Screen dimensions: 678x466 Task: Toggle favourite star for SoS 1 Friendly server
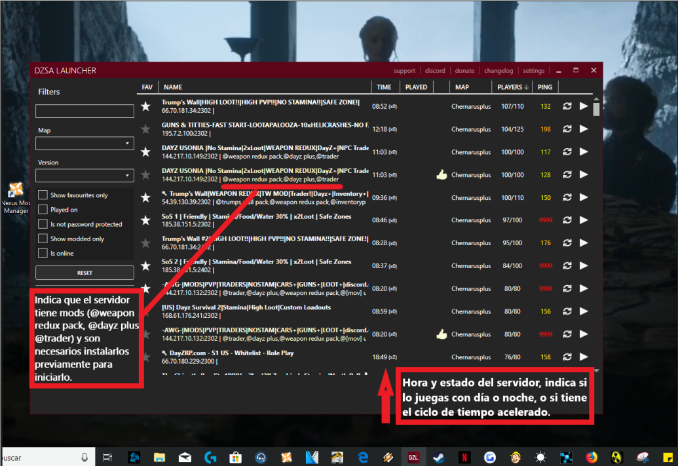tap(145, 220)
